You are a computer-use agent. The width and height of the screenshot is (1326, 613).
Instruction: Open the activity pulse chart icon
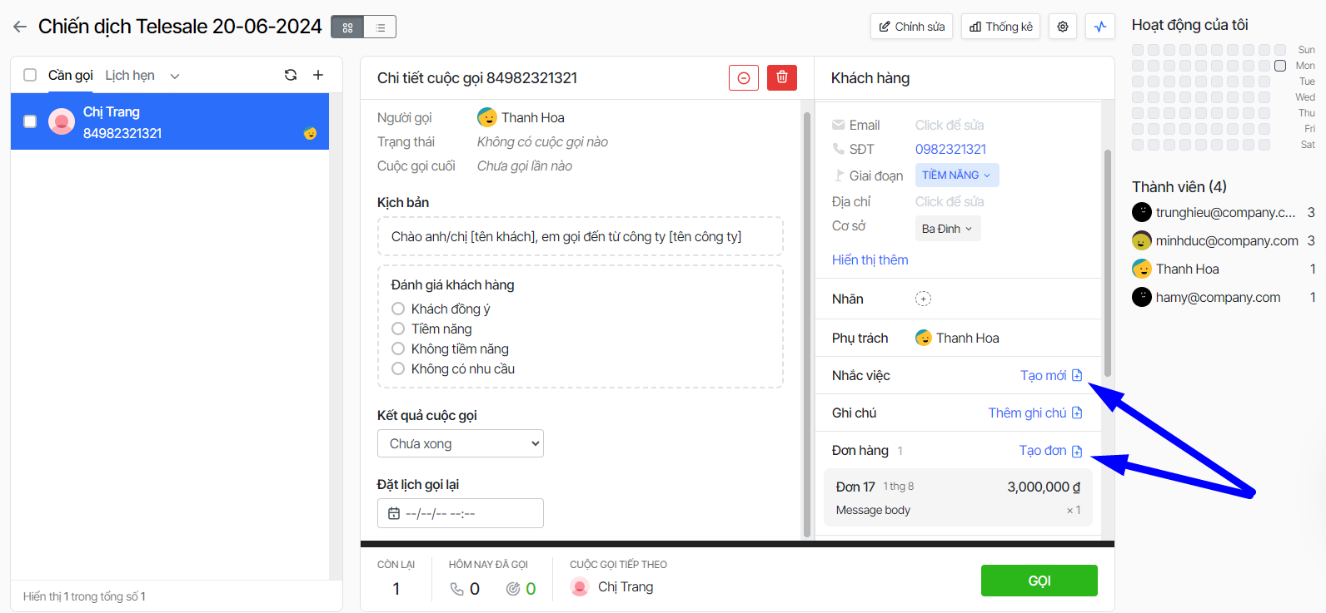point(1100,27)
